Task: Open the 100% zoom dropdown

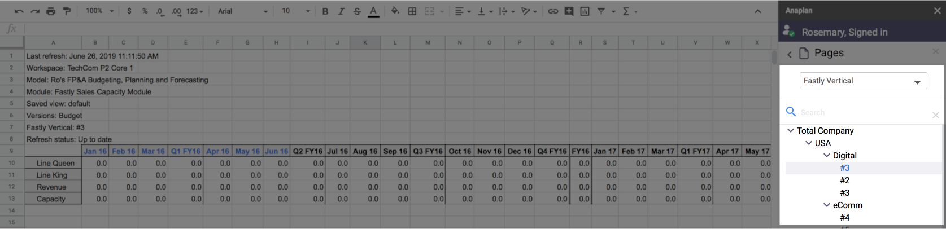Action: tap(99, 11)
